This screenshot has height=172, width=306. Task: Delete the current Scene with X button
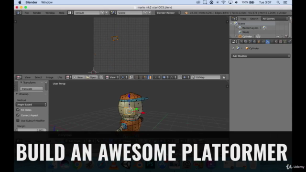[x=149, y=13]
